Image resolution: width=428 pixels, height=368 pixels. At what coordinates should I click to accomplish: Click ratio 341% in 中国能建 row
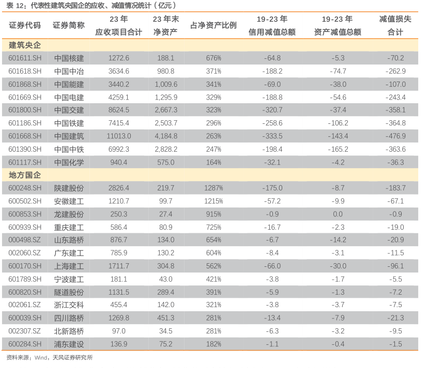coord(213,84)
